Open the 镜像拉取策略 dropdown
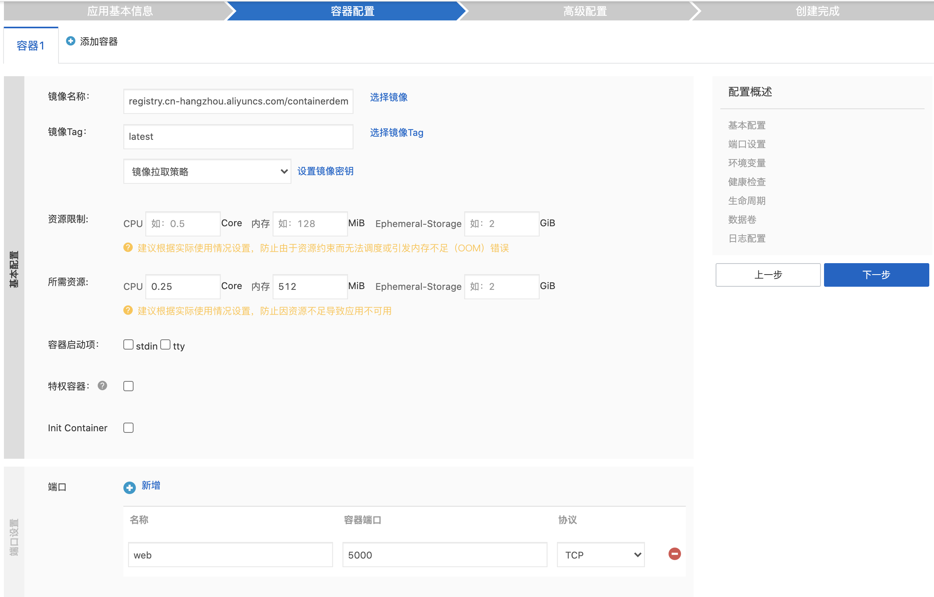 click(x=207, y=171)
